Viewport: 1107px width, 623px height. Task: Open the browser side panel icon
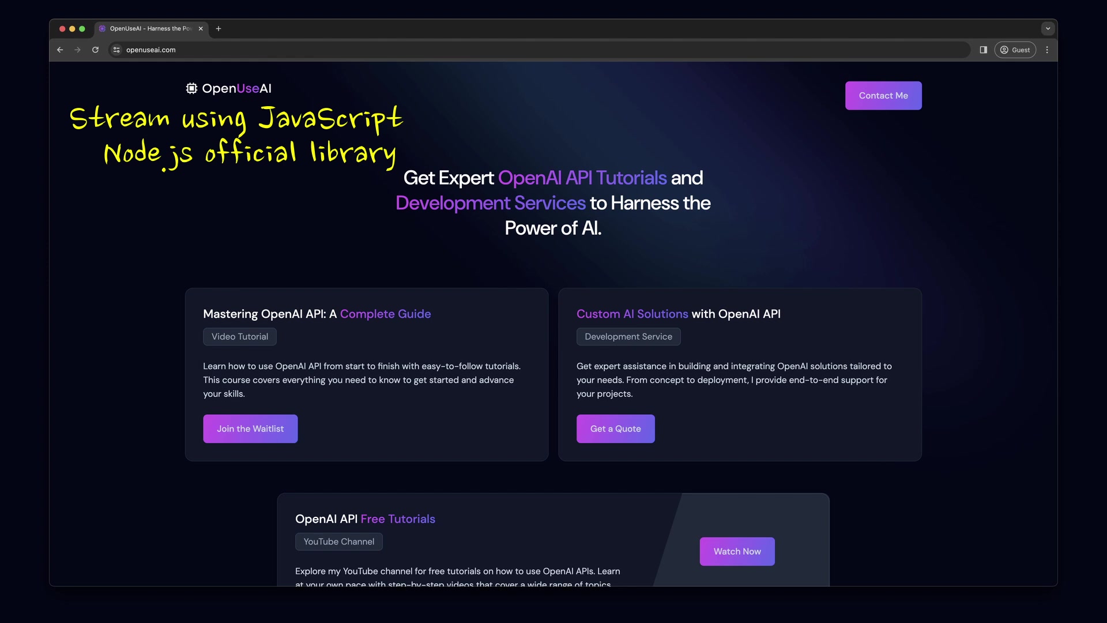[x=983, y=50]
